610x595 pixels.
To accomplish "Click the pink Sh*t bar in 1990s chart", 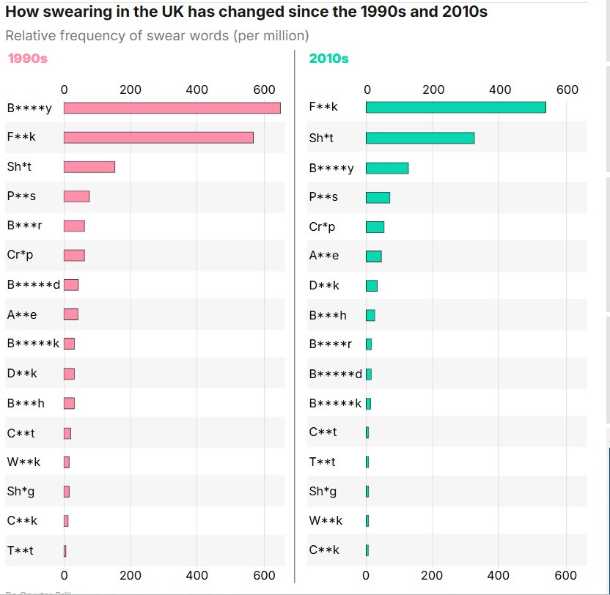I will click(89, 167).
